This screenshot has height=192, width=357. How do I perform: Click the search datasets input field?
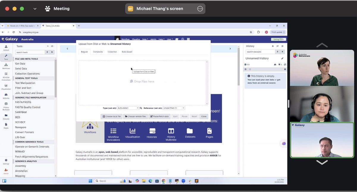coord(261,52)
